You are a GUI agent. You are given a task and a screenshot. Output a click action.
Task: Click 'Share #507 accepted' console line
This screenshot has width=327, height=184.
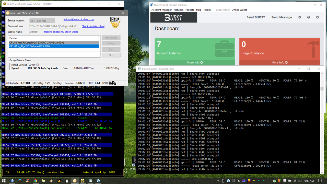click(x=178, y=169)
